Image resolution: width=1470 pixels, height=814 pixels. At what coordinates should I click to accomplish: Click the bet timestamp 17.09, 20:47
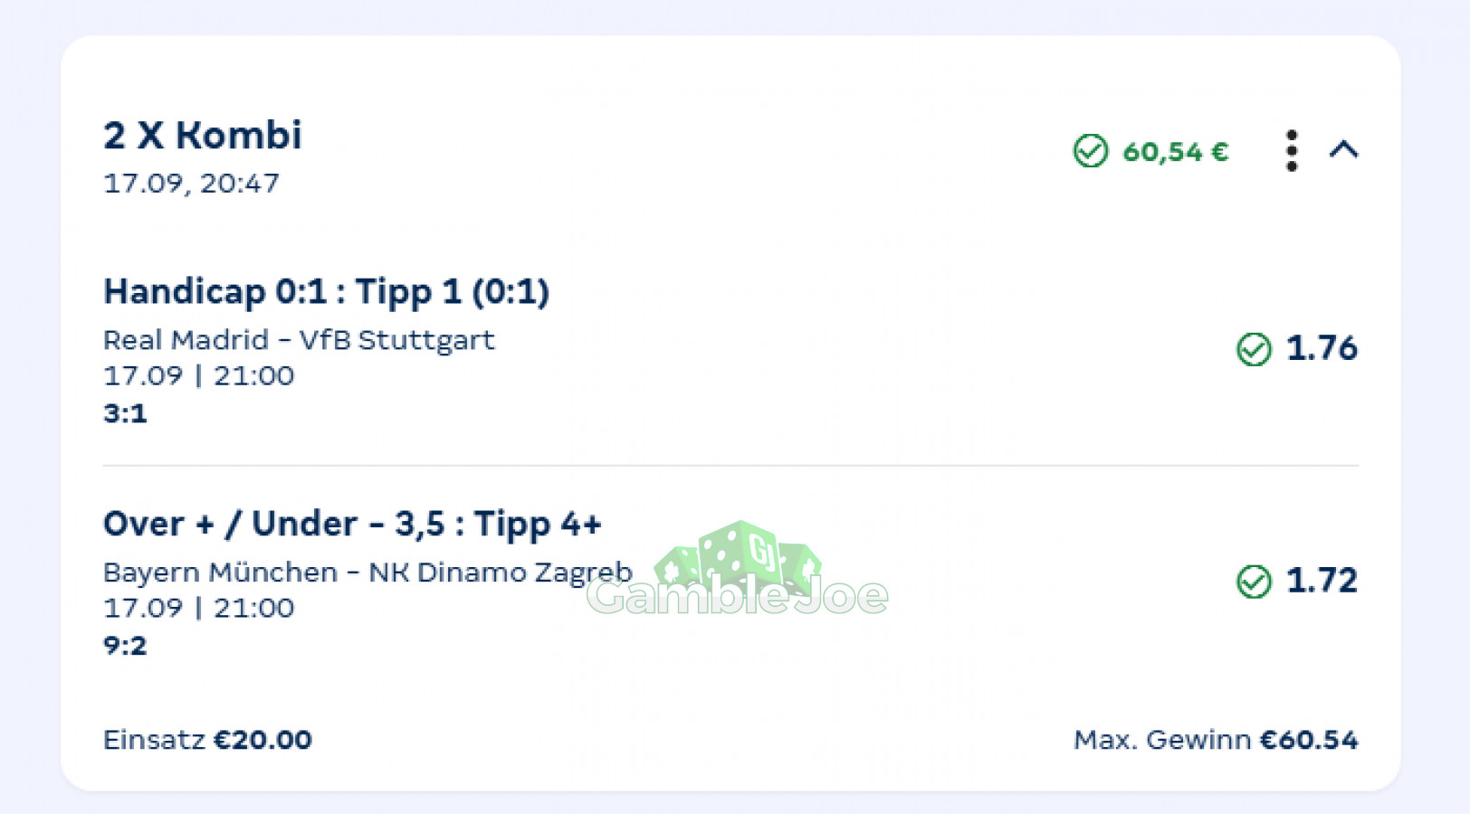pyautogui.click(x=191, y=184)
